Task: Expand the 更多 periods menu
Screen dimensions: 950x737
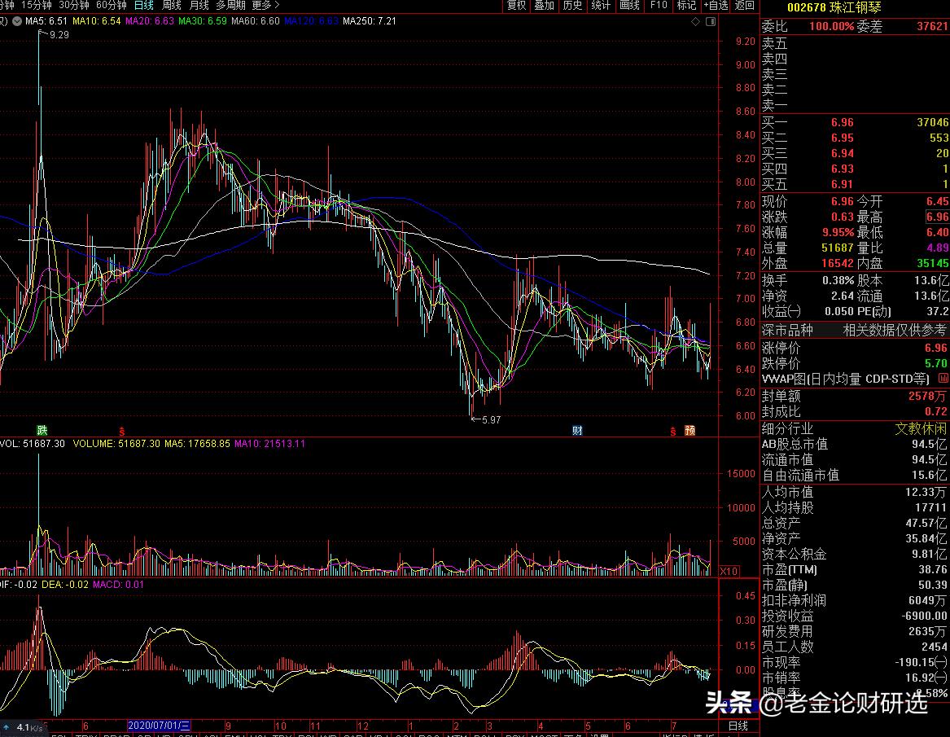Action: pyautogui.click(x=265, y=6)
